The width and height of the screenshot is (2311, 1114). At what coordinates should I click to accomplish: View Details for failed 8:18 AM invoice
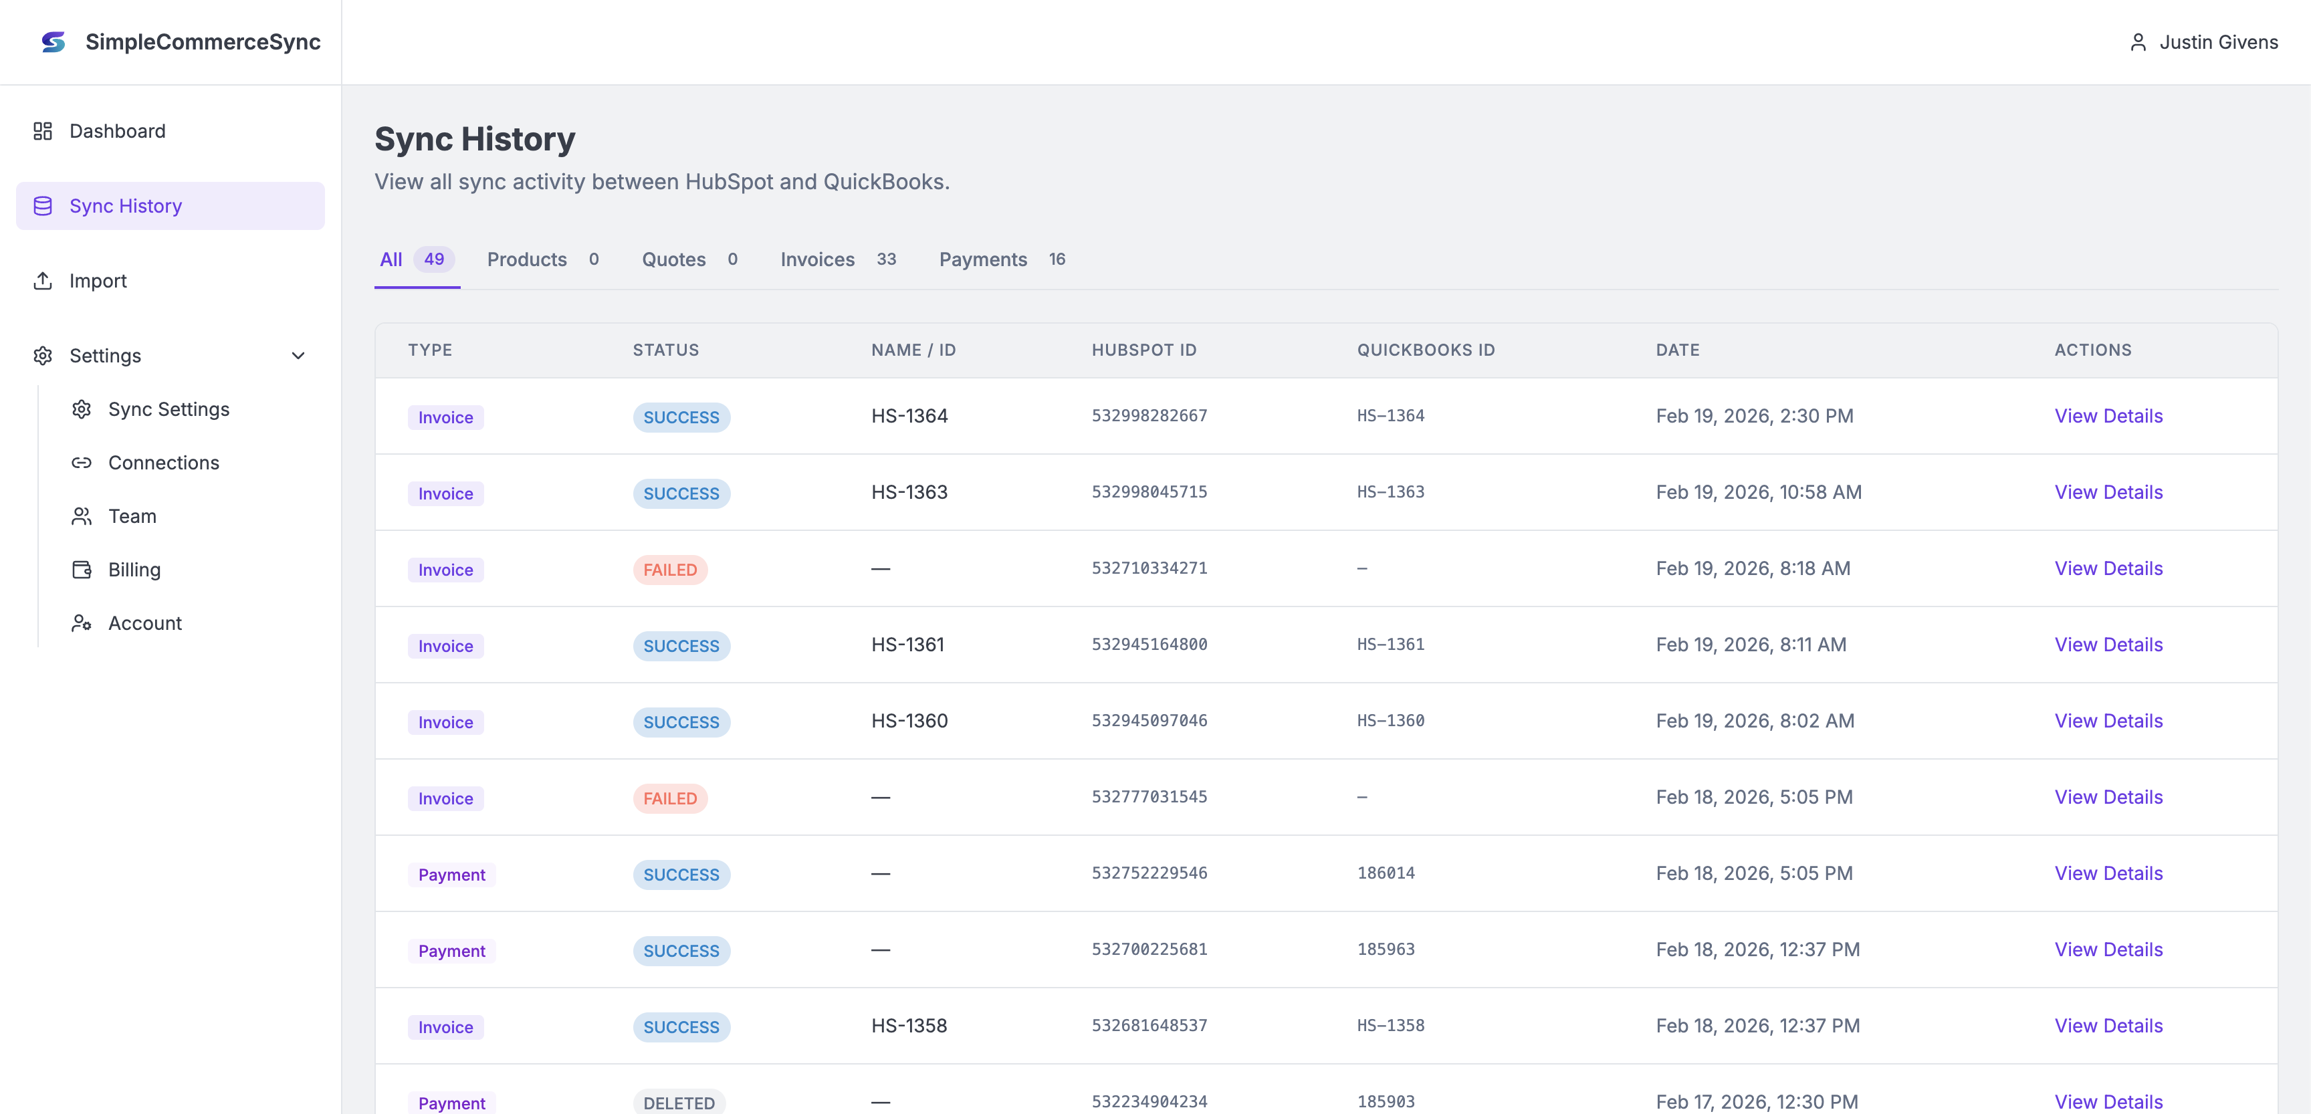click(2107, 568)
